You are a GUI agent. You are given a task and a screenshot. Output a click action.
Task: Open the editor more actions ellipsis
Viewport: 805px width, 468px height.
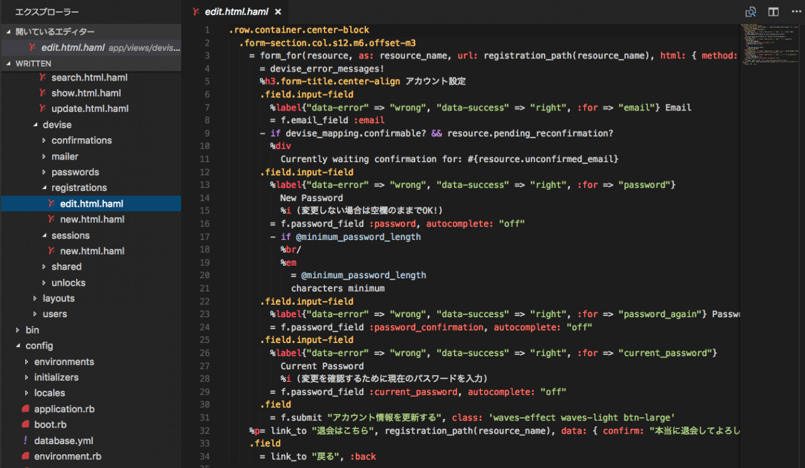point(795,12)
